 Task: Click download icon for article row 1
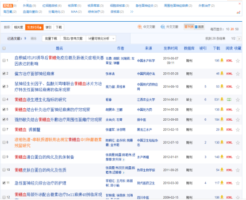[222, 60]
